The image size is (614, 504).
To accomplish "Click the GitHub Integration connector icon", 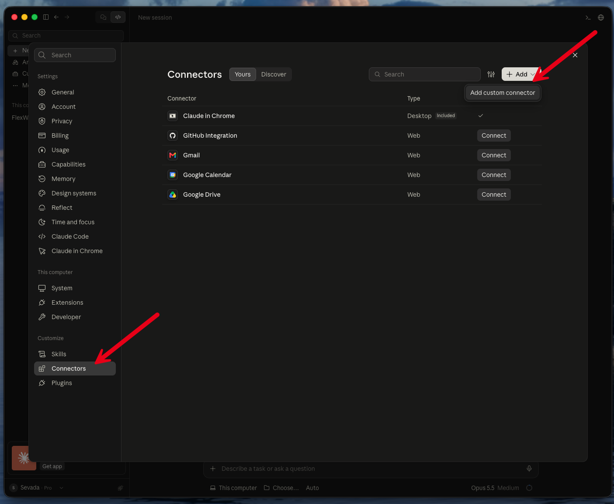I will [x=173, y=136].
